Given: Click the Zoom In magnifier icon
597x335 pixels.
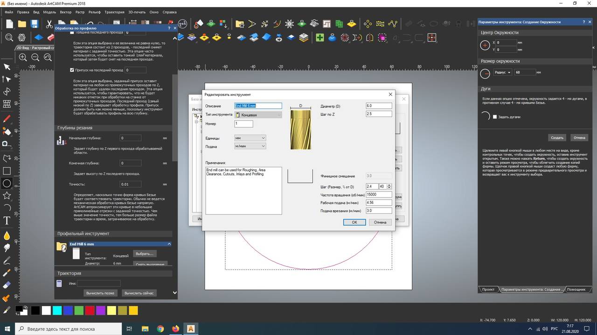Looking at the screenshot, I should point(23,57).
